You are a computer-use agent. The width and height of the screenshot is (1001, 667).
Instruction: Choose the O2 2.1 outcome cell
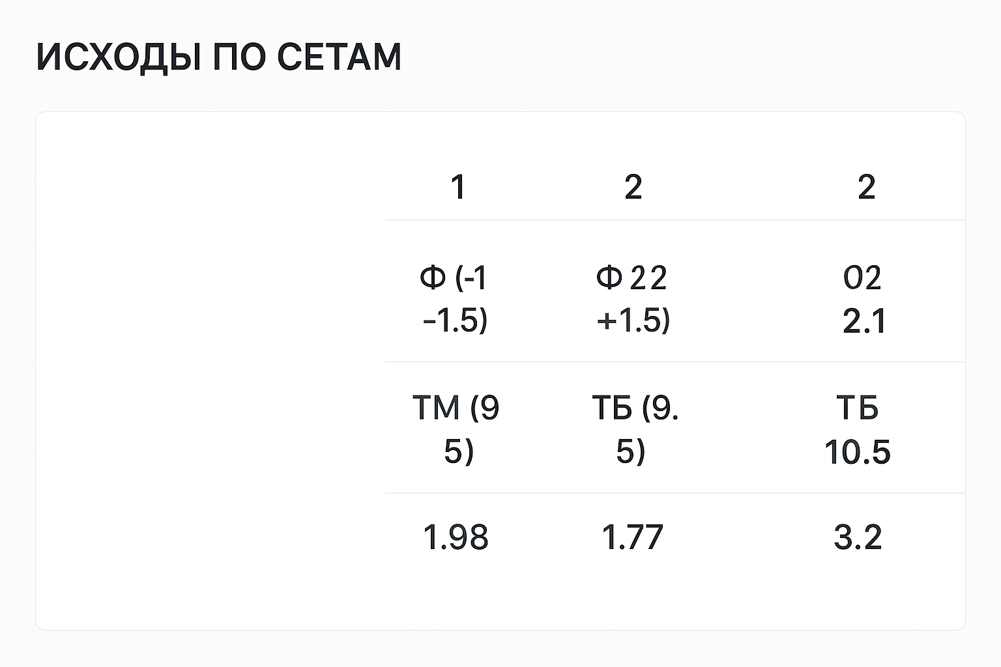coord(863,300)
